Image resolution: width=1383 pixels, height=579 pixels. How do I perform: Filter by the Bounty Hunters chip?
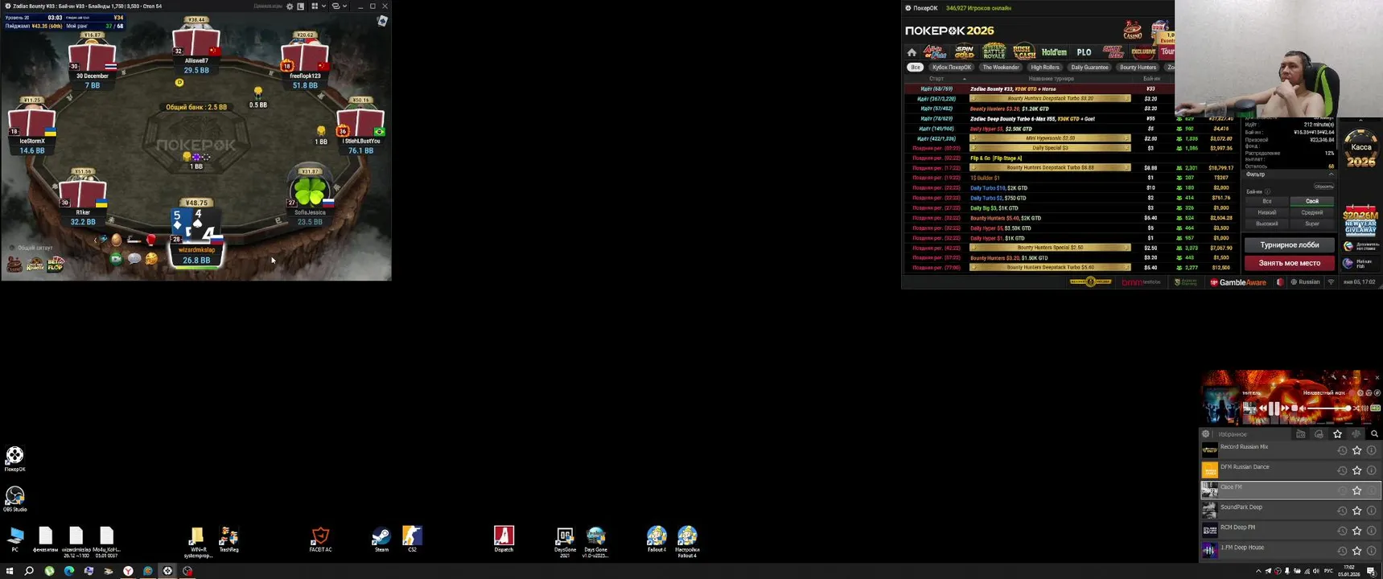click(1138, 68)
